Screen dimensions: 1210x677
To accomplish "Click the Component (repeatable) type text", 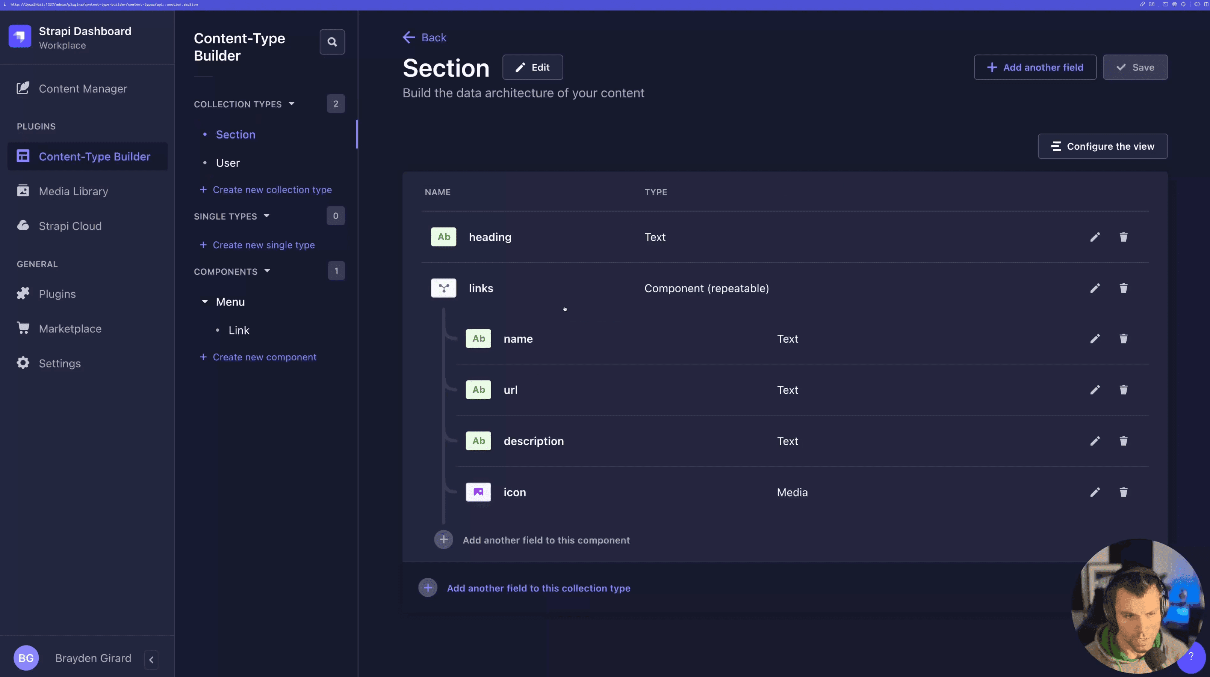I will [x=706, y=288].
